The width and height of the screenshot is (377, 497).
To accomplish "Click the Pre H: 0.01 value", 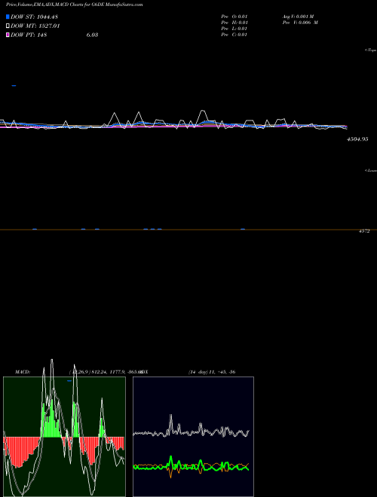I will (234, 23).
